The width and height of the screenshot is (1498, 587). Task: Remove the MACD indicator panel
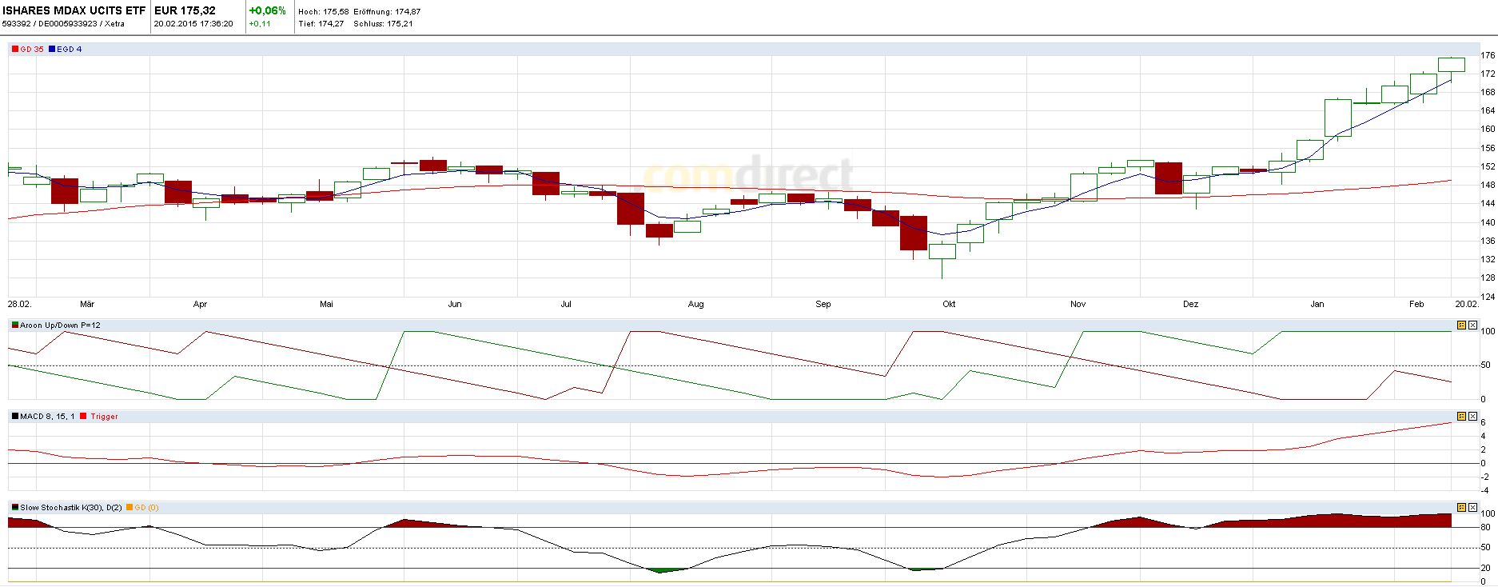(1472, 417)
